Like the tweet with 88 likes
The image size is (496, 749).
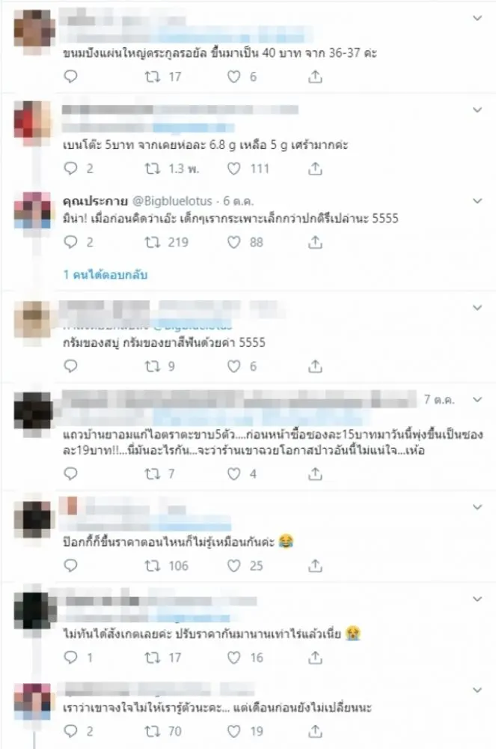tap(233, 242)
